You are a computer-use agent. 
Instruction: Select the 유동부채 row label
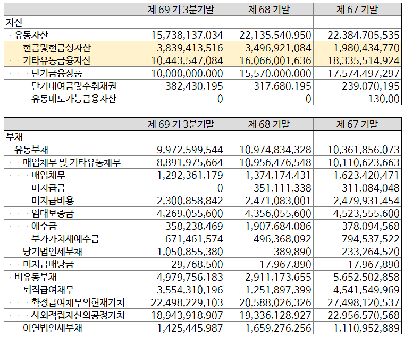click(31, 150)
